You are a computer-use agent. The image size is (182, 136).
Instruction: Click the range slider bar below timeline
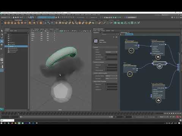pyautogui.click(x=66, y=117)
